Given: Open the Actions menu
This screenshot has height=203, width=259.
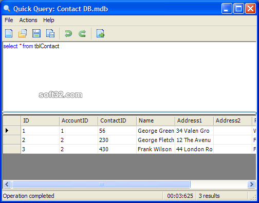Looking at the screenshot, I should click(x=28, y=20).
